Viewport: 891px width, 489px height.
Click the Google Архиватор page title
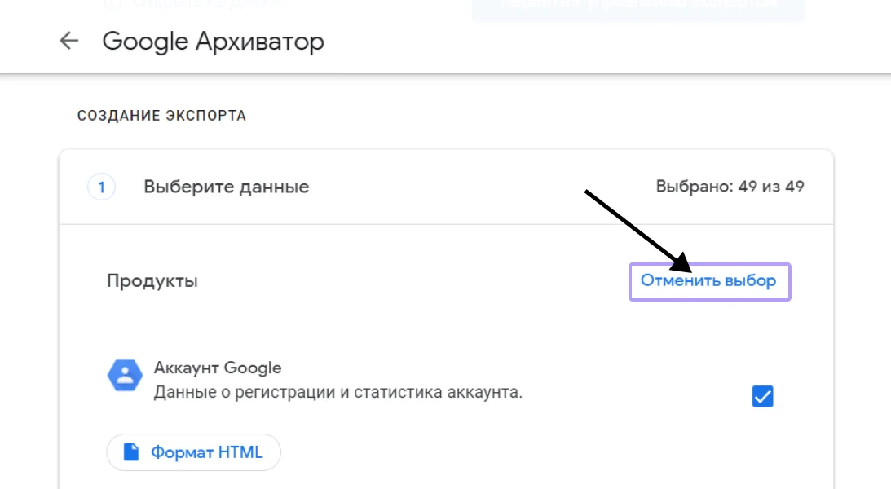pyautogui.click(x=213, y=42)
